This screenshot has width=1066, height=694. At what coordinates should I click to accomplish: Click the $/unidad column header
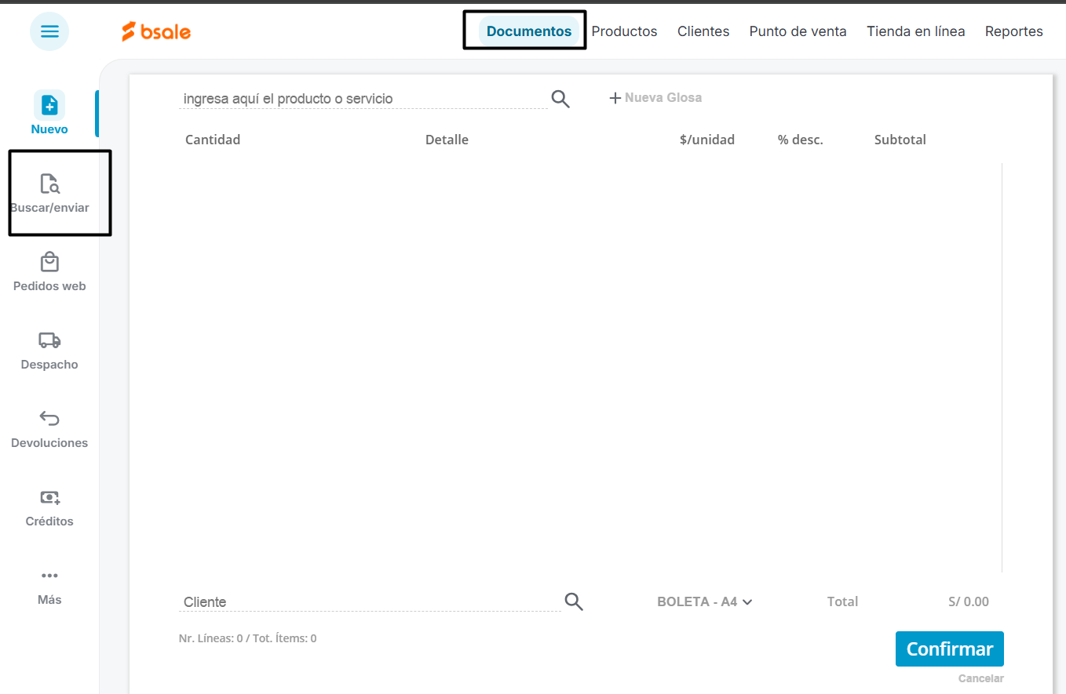[707, 140]
